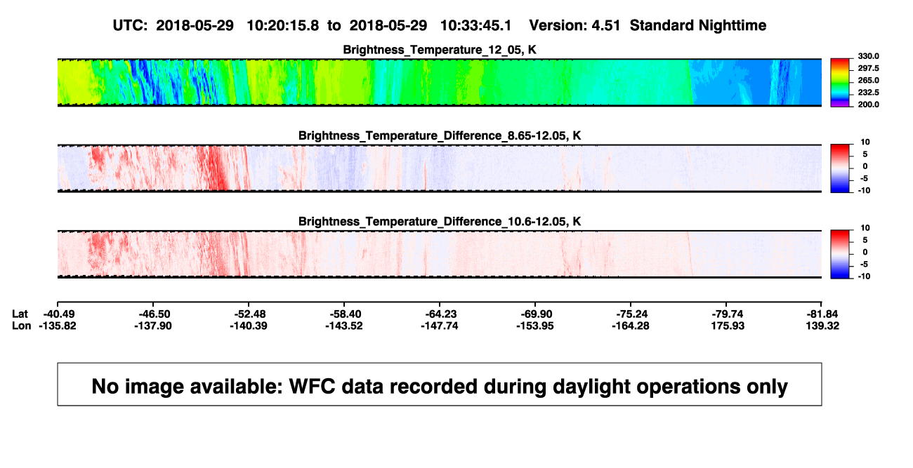Click the longitude value -143.52
This screenshot has width=913, height=468.
point(344,326)
